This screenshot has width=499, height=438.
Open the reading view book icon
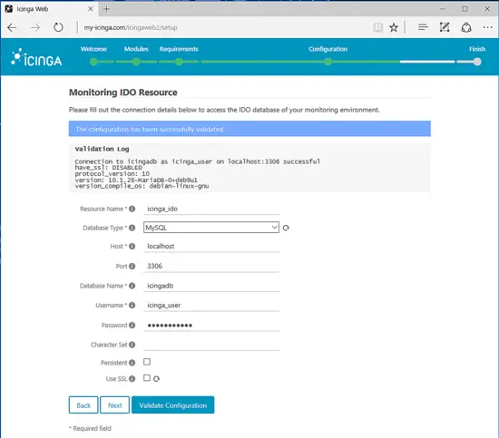point(377,28)
